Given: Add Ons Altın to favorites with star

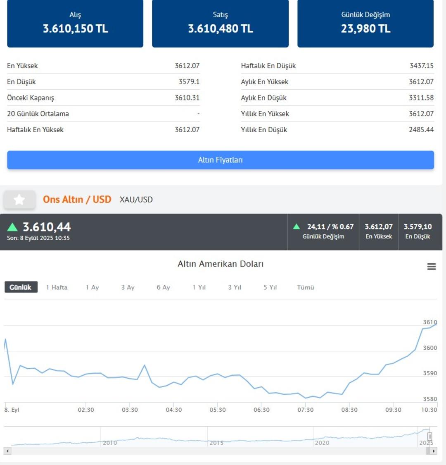Looking at the screenshot, I should [19, 200].
